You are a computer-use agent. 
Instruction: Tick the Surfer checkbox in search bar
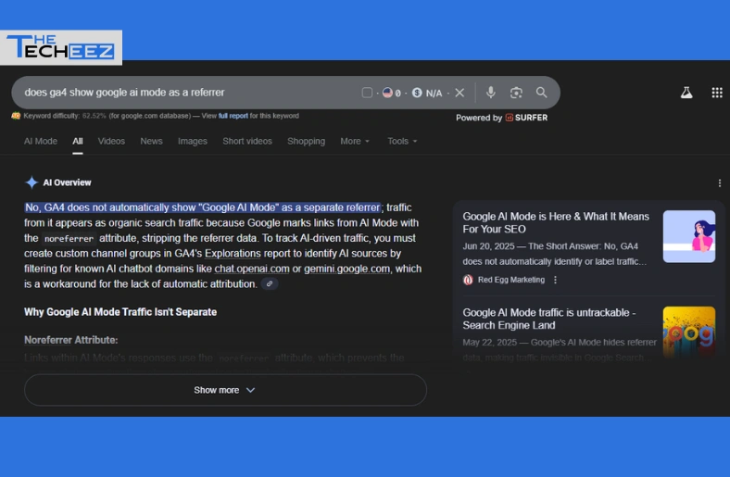click(367, 93)
